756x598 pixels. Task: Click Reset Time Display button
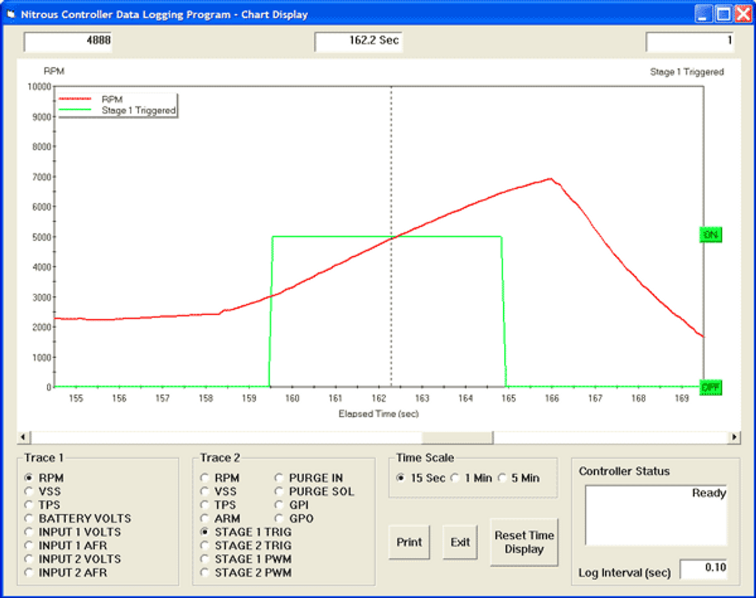[x=524, y=542]
